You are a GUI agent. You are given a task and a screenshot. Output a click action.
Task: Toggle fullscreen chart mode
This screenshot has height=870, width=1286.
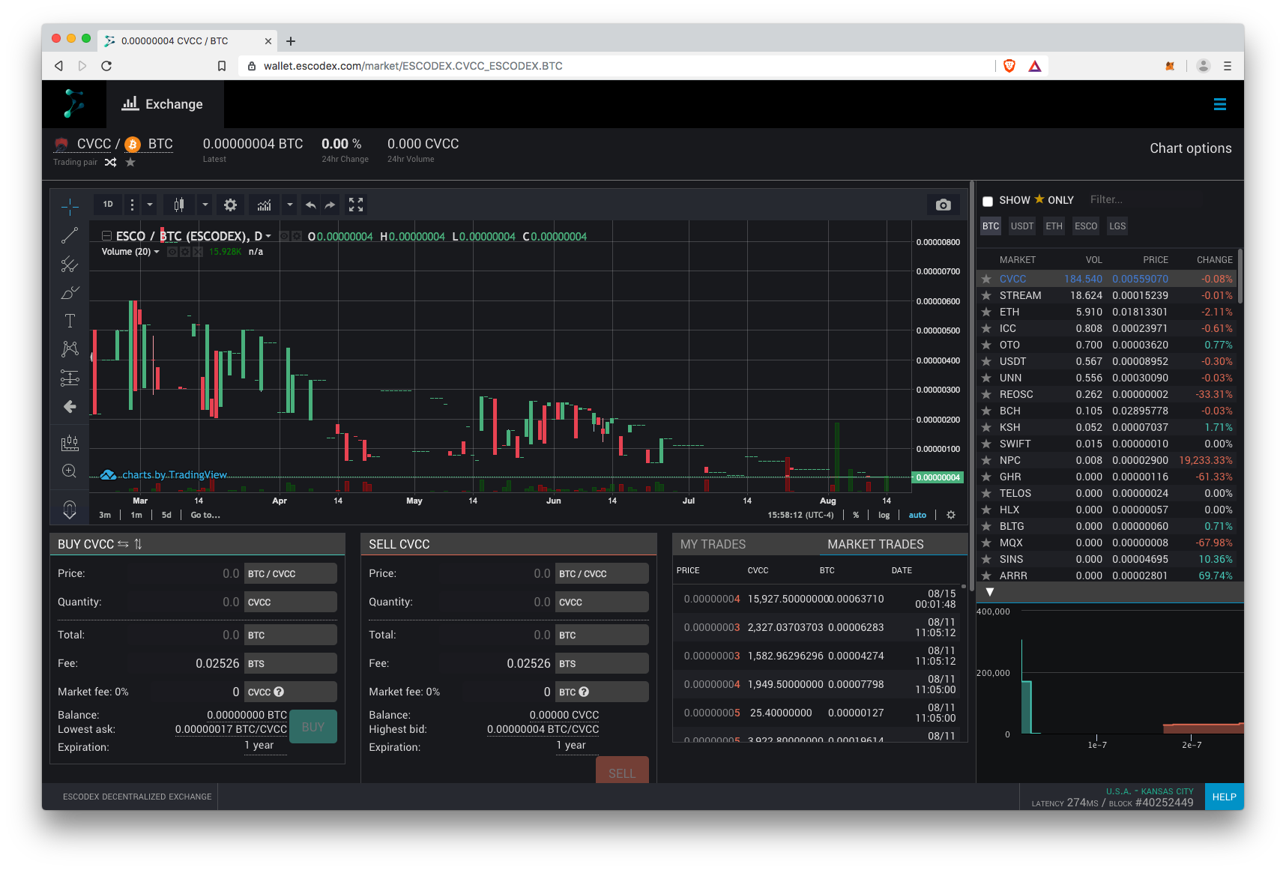356,205
